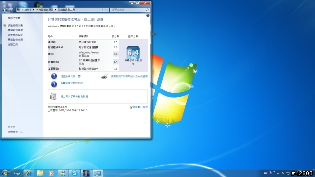Click the Windows Aero graphics subscore 6.4
Image resolution: width=315 pixels, height=177 pixels.
pyautogui.click(x=115, y=54)
